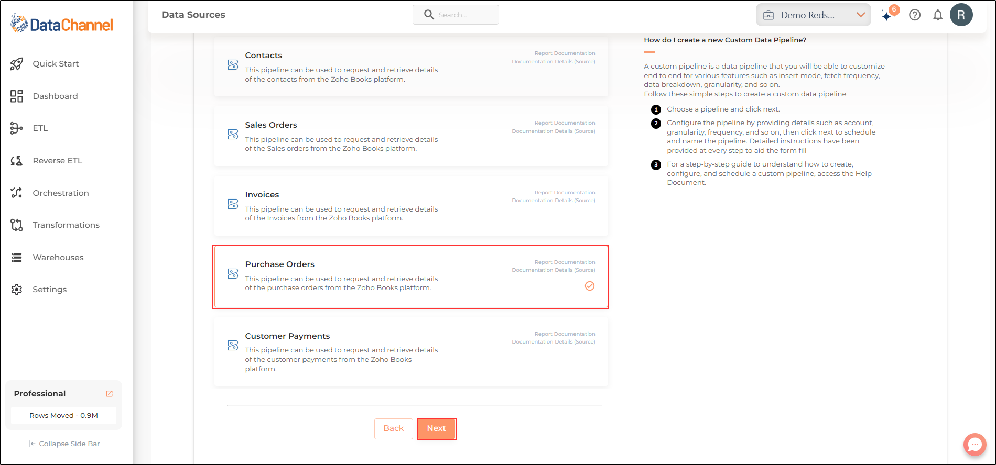Click the Next button

tap(436, 429)
